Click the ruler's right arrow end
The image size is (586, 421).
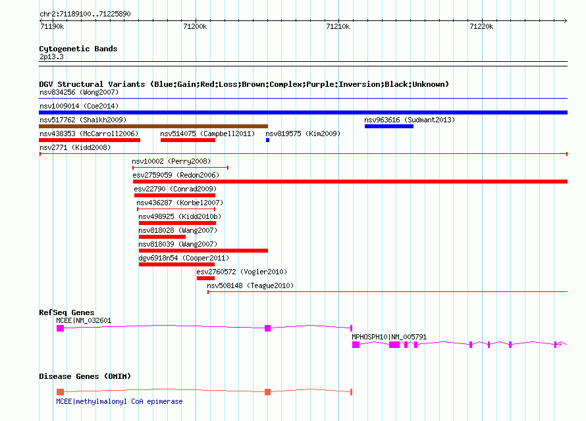coord(566,20)
